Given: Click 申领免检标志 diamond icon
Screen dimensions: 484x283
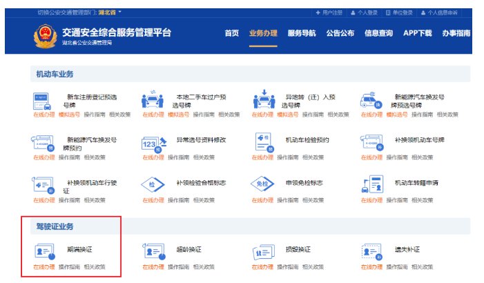Looking at the screenshot, I should click(262, 184).
